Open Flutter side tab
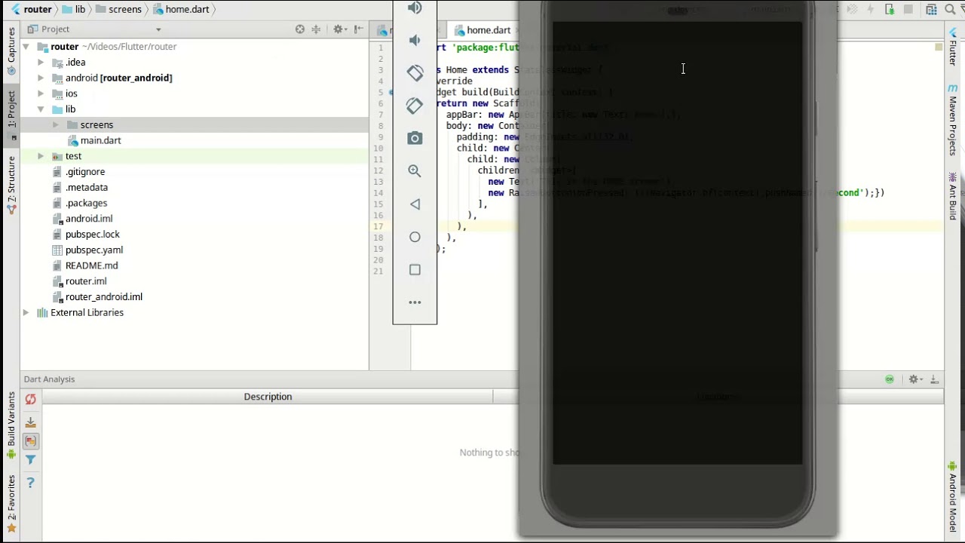Screen dimensions: 965x543 [x=953, y=48]
